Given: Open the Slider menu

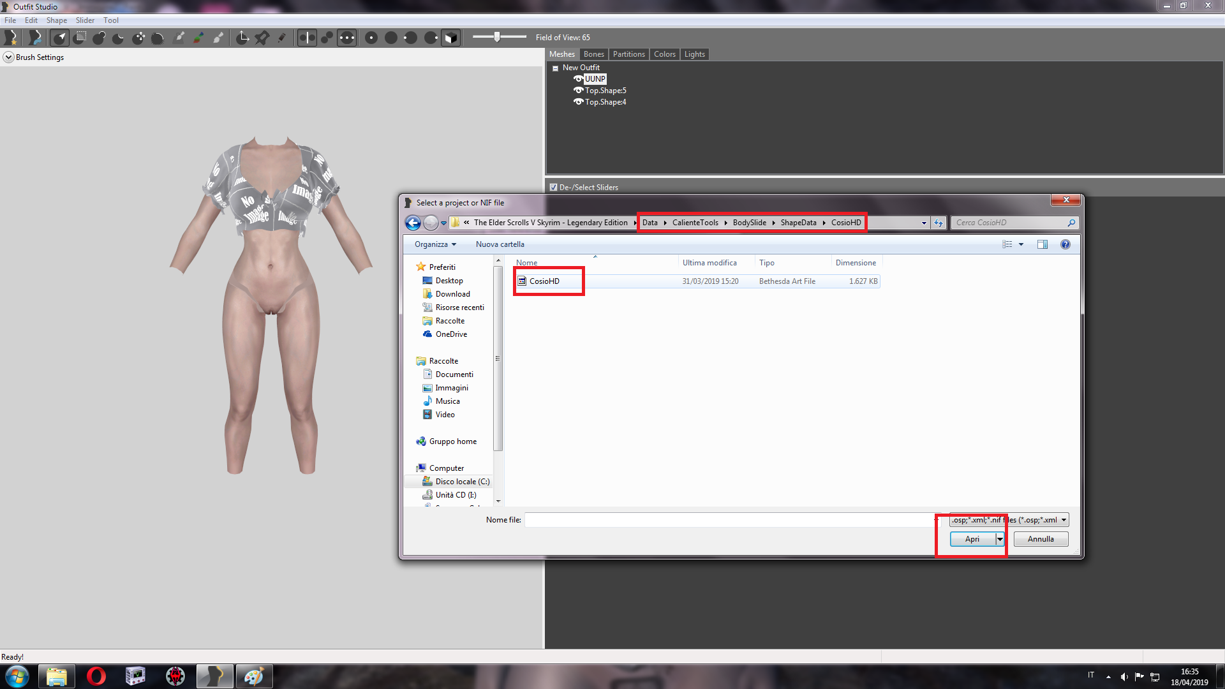Looking at the screenshot, I should [85, 20].
